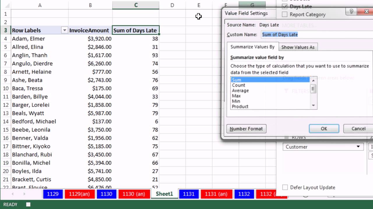
Task: Open sheet tab 1131
Action: [189, 194]
